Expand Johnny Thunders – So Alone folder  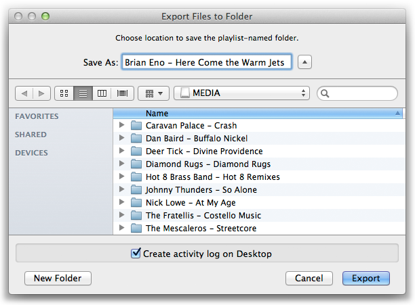[121, 189]
